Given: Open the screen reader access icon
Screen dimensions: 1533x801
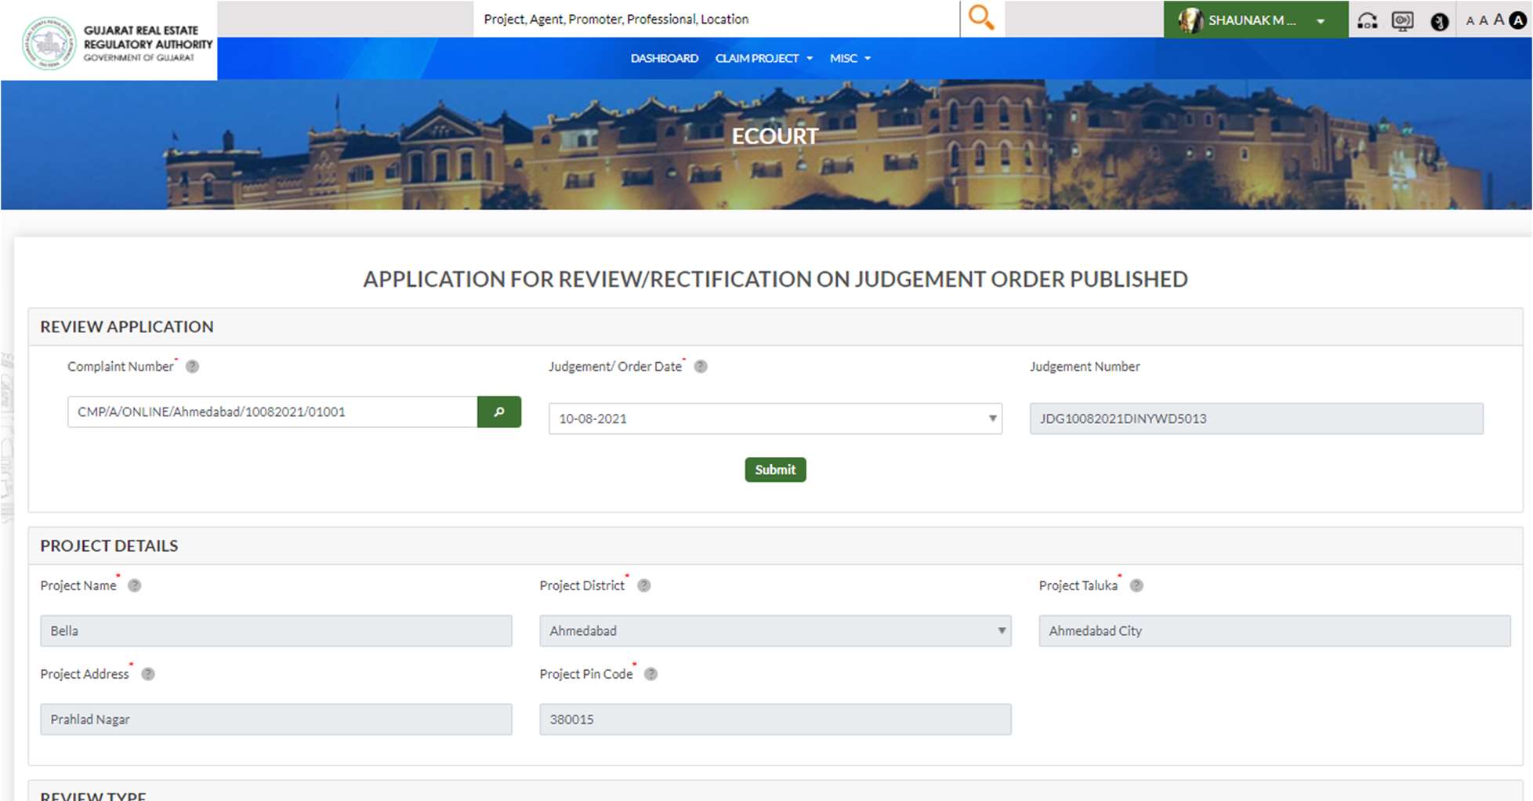Looking at the screenshot, I should (1403, 21).
